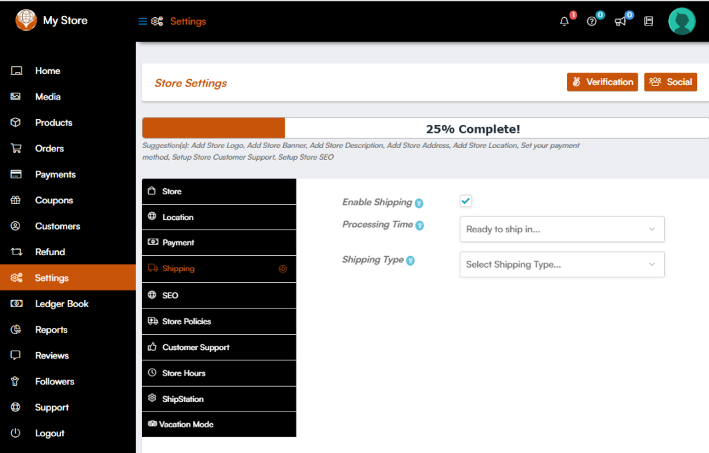Open the Processing Time dropdown
709x453 pixels.
coord(562,230)
